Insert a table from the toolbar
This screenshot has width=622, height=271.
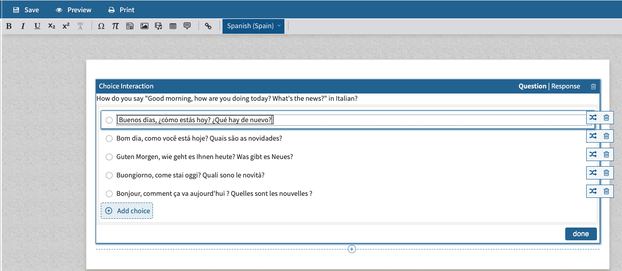[x=173, y=26]
